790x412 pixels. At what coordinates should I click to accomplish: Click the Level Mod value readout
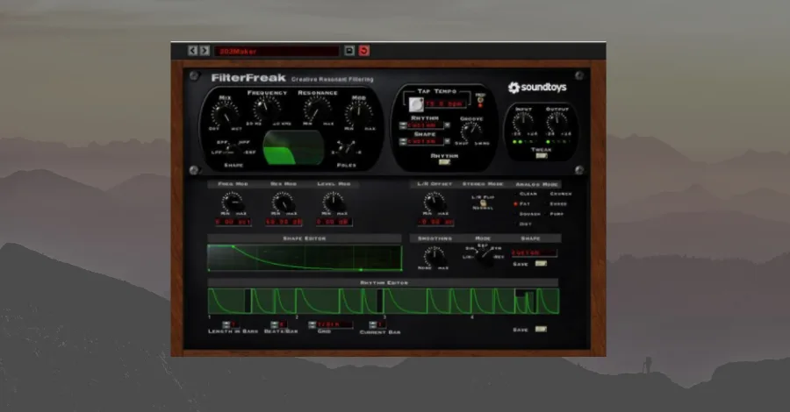click(334, 222)
